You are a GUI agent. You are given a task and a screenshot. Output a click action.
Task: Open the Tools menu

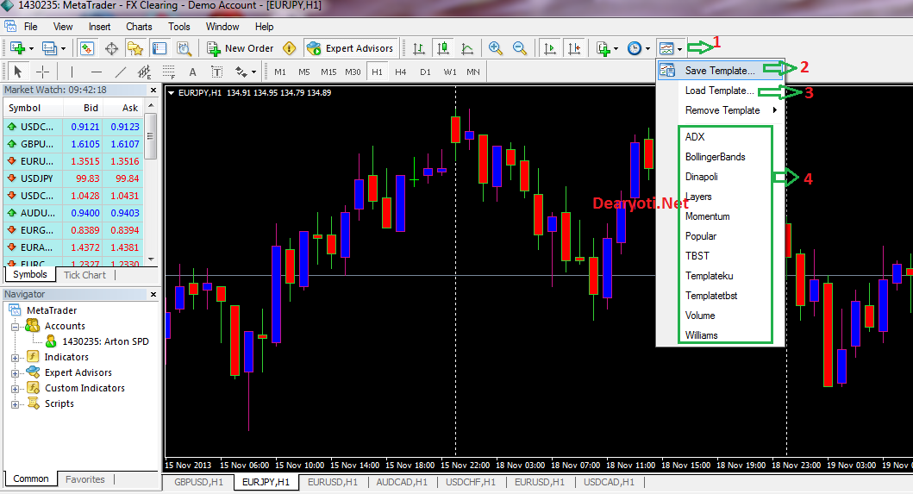click(x=178, y=27)
